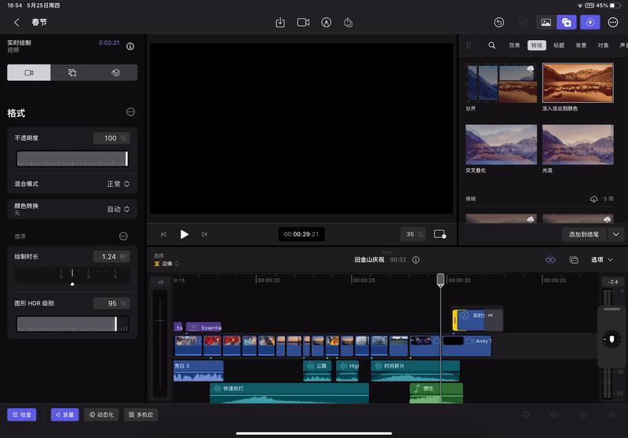Click the snapping icon above timeline
628x438 pixels.
(550, 260)
